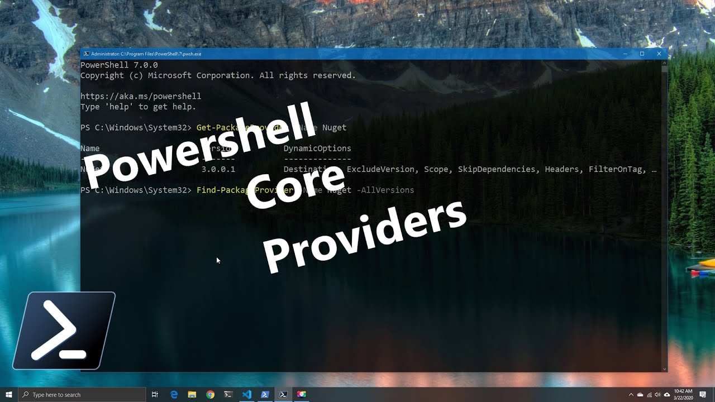Click the PowerShell title bar icon
Image resolution: width=715 pixels, height=402 pixels.
click(x=86, y=54)
